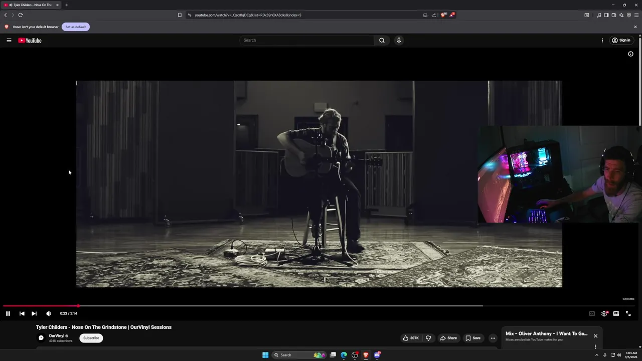Seek using the red video progress bar
The image size is (642, 361).
point(319,305)
